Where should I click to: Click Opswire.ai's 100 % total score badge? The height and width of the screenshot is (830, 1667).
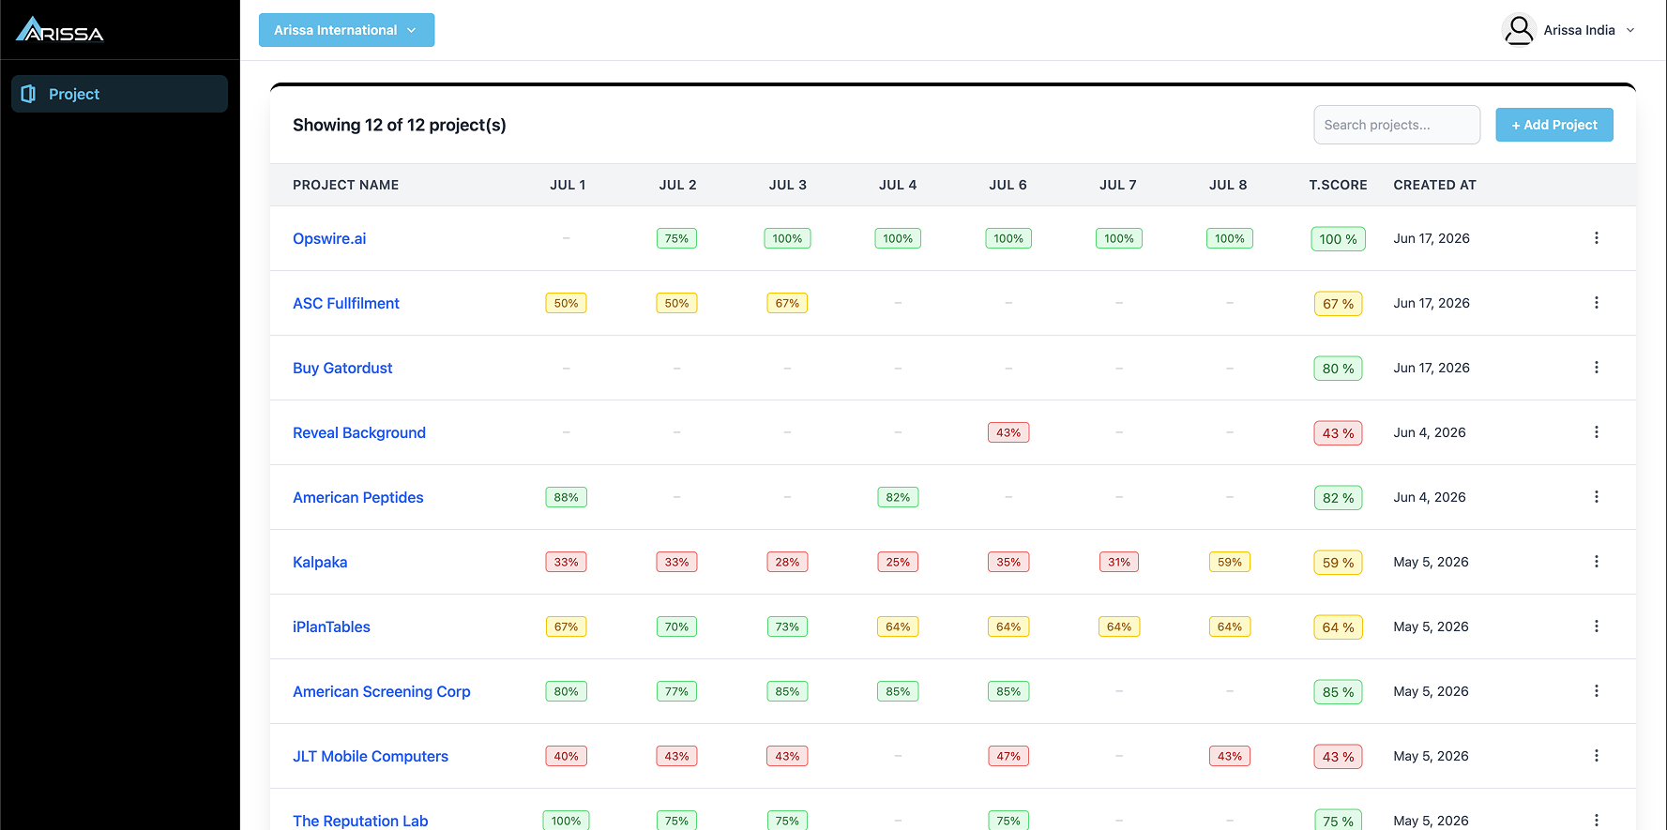[1338, 239]
